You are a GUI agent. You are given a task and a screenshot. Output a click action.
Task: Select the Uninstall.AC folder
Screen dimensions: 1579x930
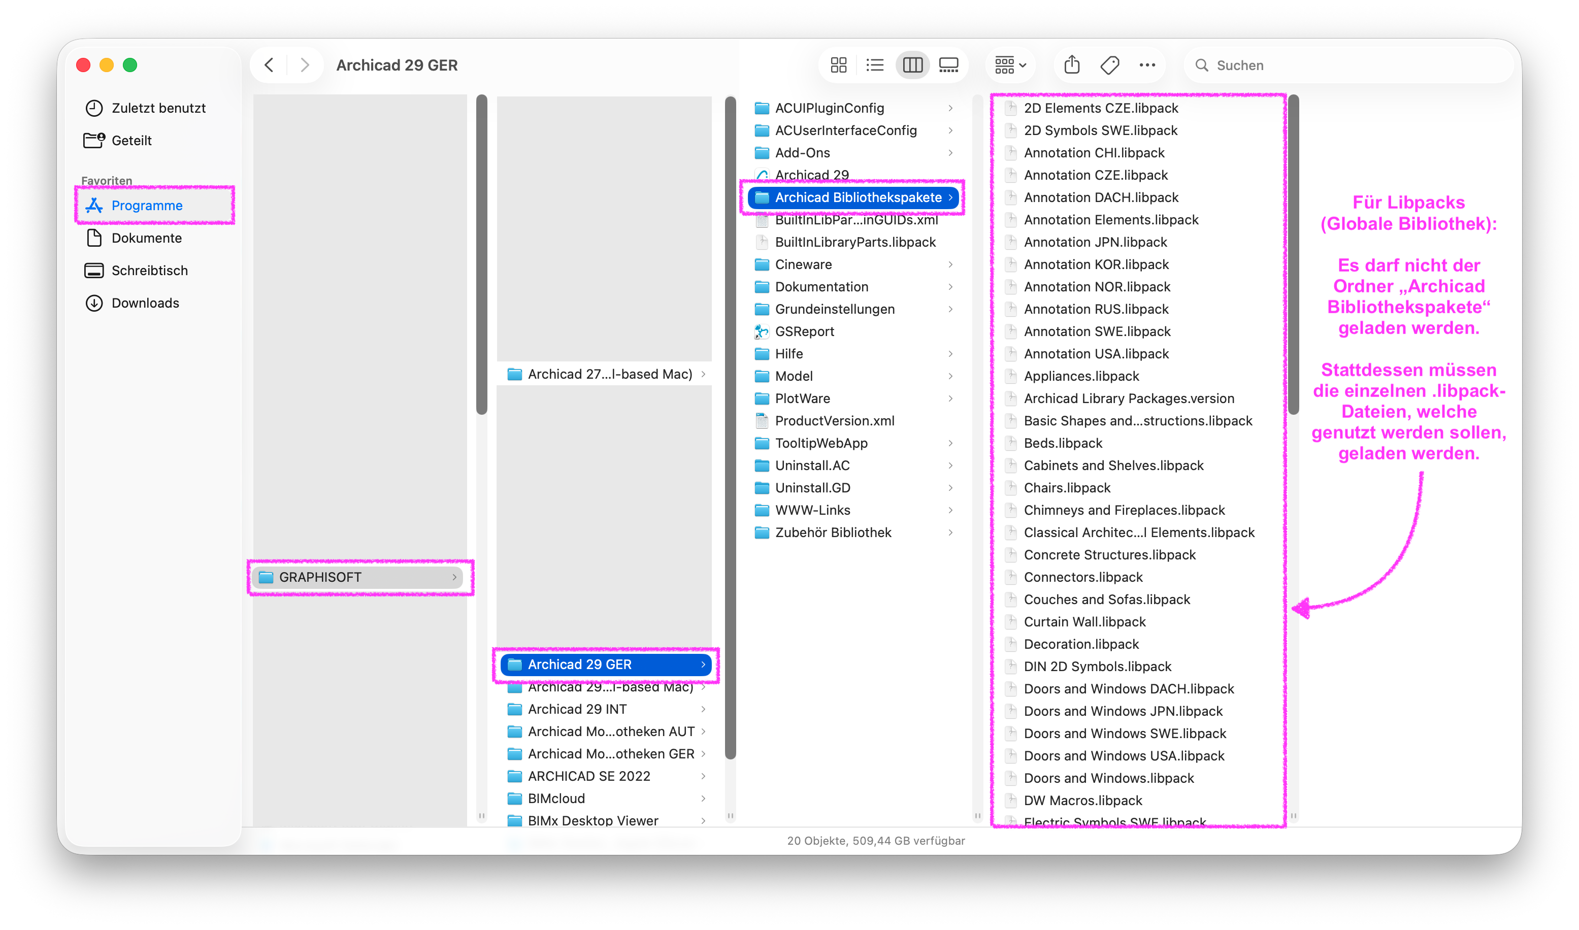coord(854,466)
